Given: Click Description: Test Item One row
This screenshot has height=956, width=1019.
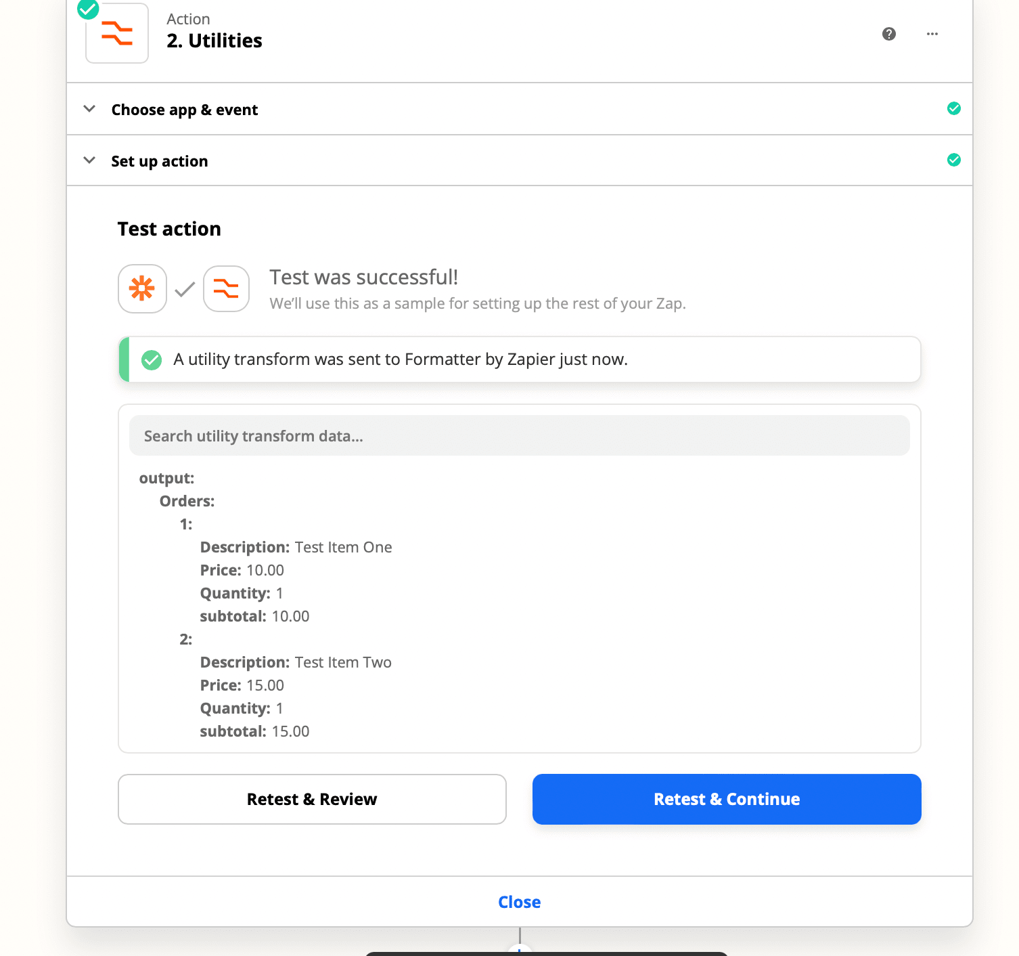Looking at the screenshot, I should [296, 547].
